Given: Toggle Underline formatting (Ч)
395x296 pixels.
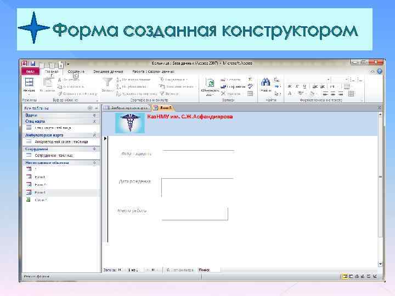Looking at the screenshot, I should click(x=305, y=87).
